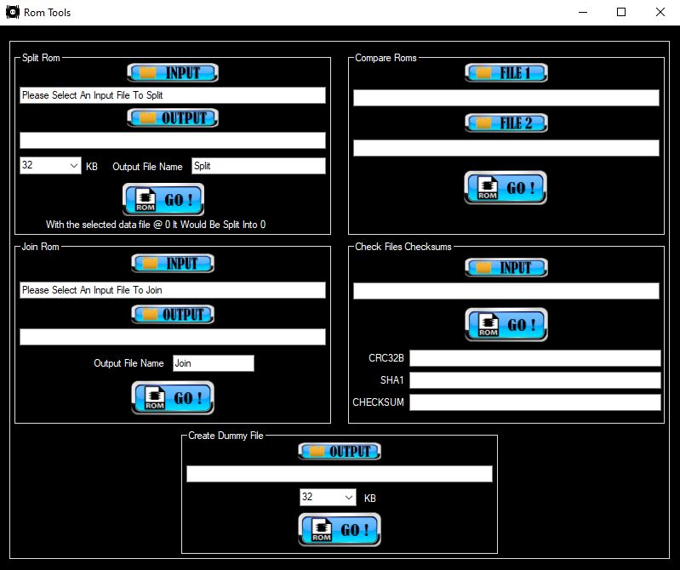The width and height of the screenshot is (680, 570).
Task: Click the Check Files Checksums group title
Action: (x=403, y=247)
